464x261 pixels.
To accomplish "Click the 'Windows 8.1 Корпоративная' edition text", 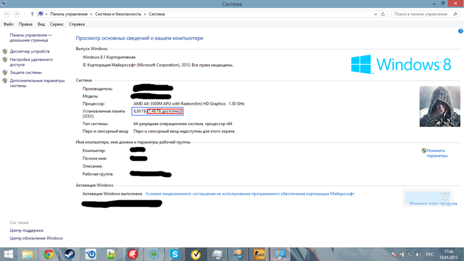I will (109, 57).
